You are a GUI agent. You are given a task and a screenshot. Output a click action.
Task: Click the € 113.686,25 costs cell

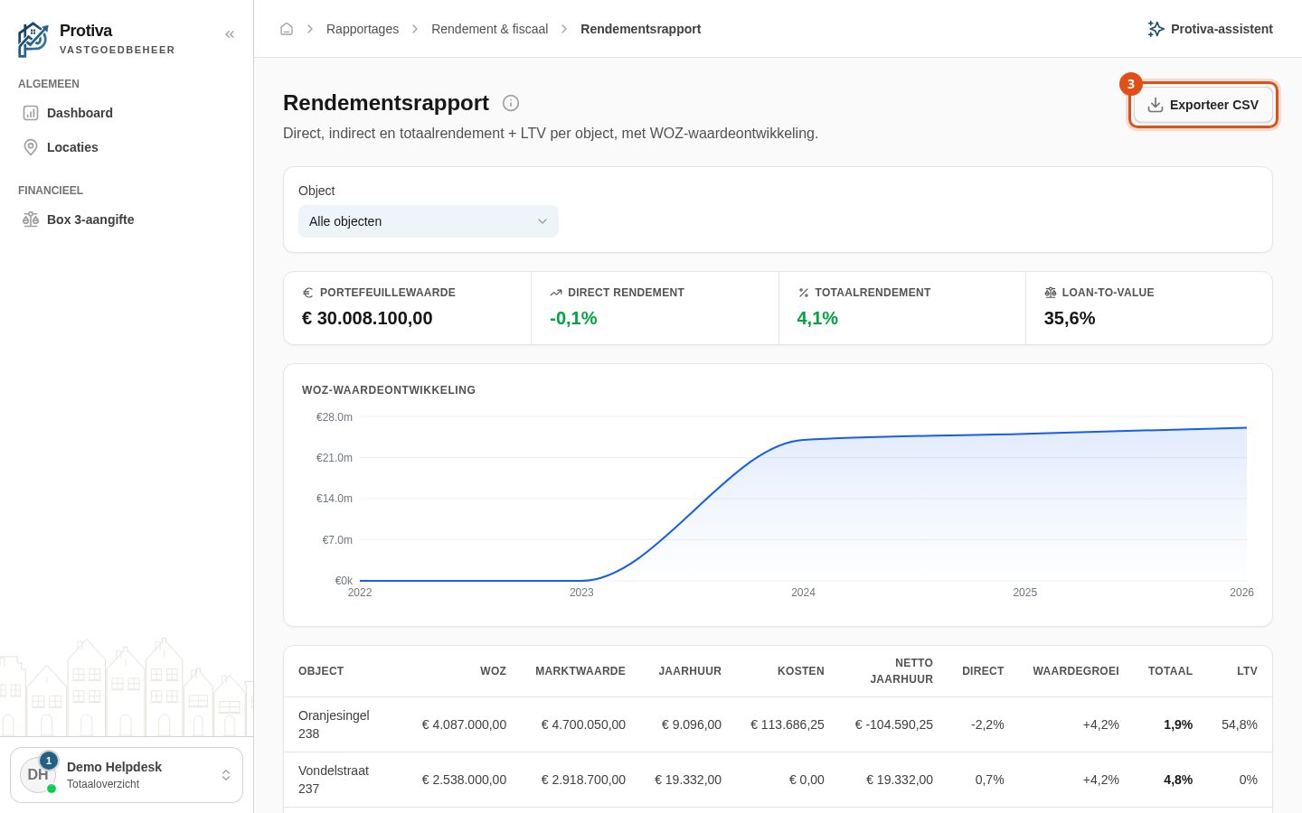(x=788, y=724)
